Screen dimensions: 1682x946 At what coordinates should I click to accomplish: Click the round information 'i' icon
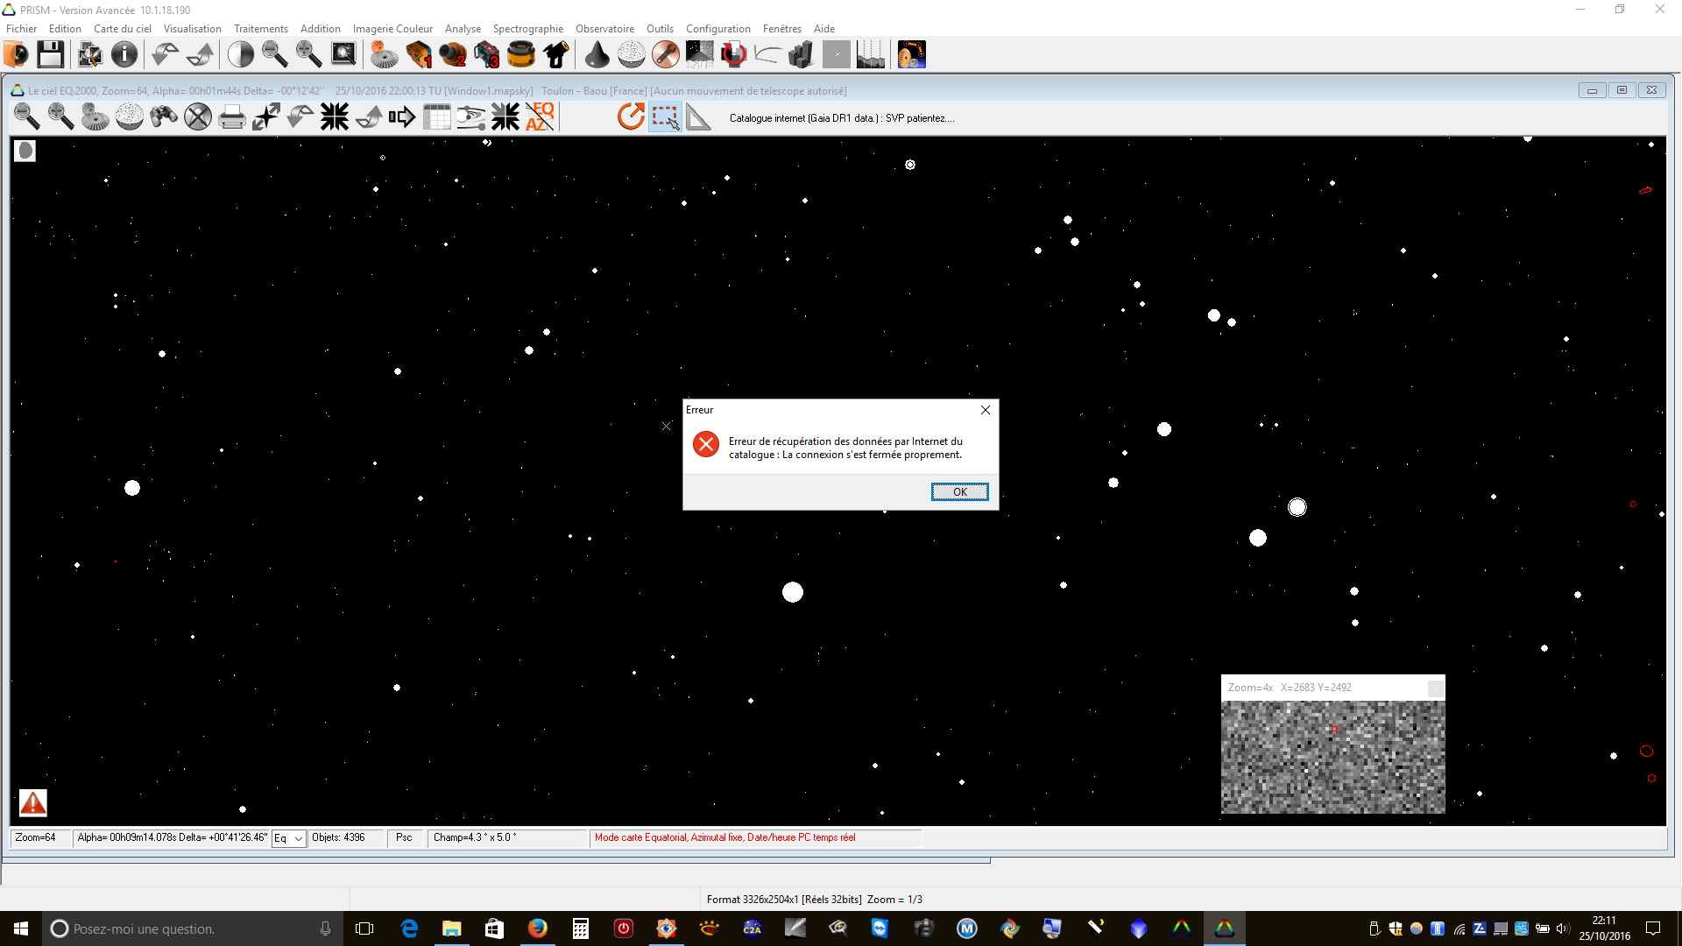(x=124, y=54)
